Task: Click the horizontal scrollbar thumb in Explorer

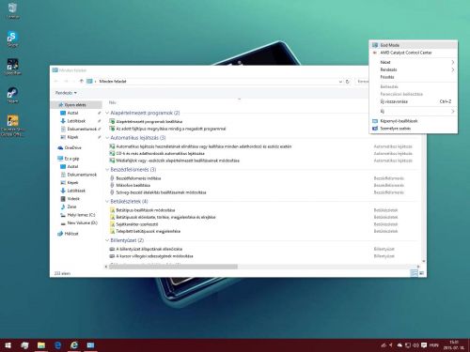Action: 173,267
